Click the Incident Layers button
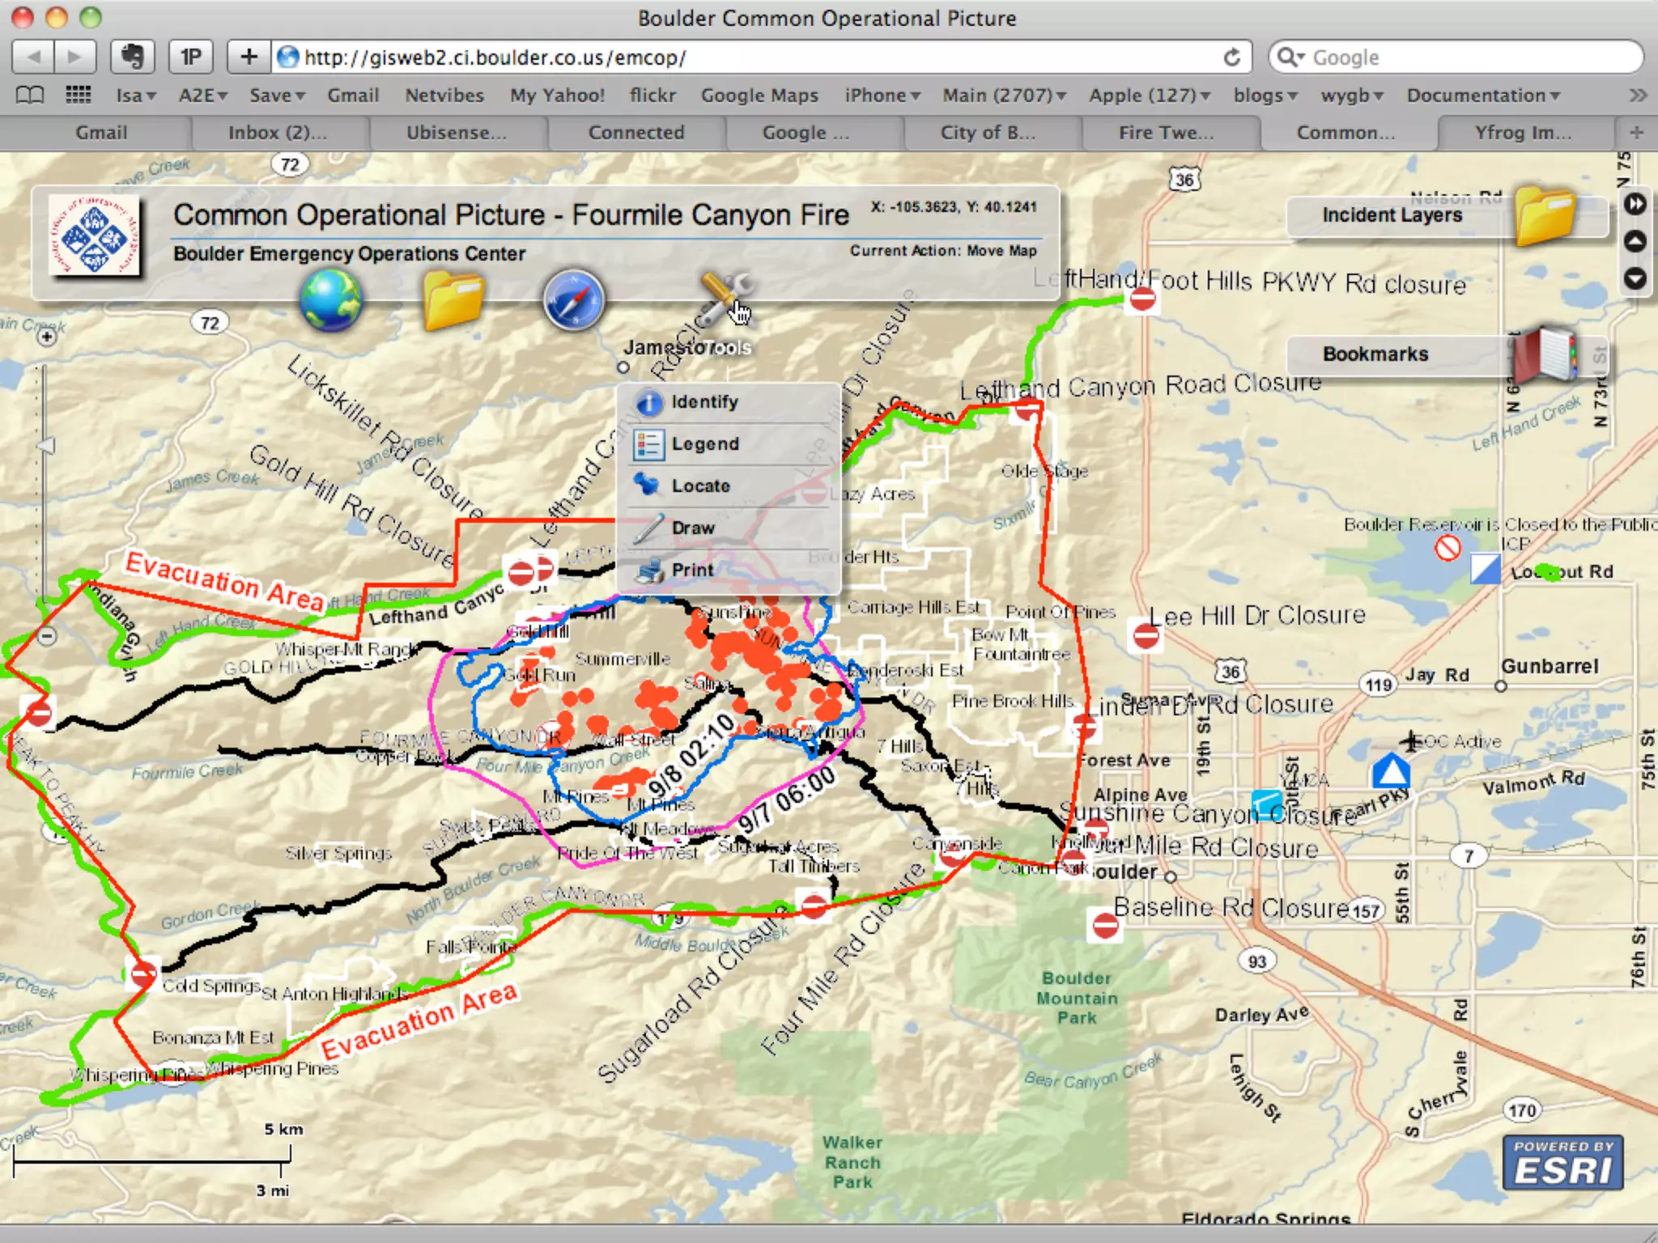 1392,215
